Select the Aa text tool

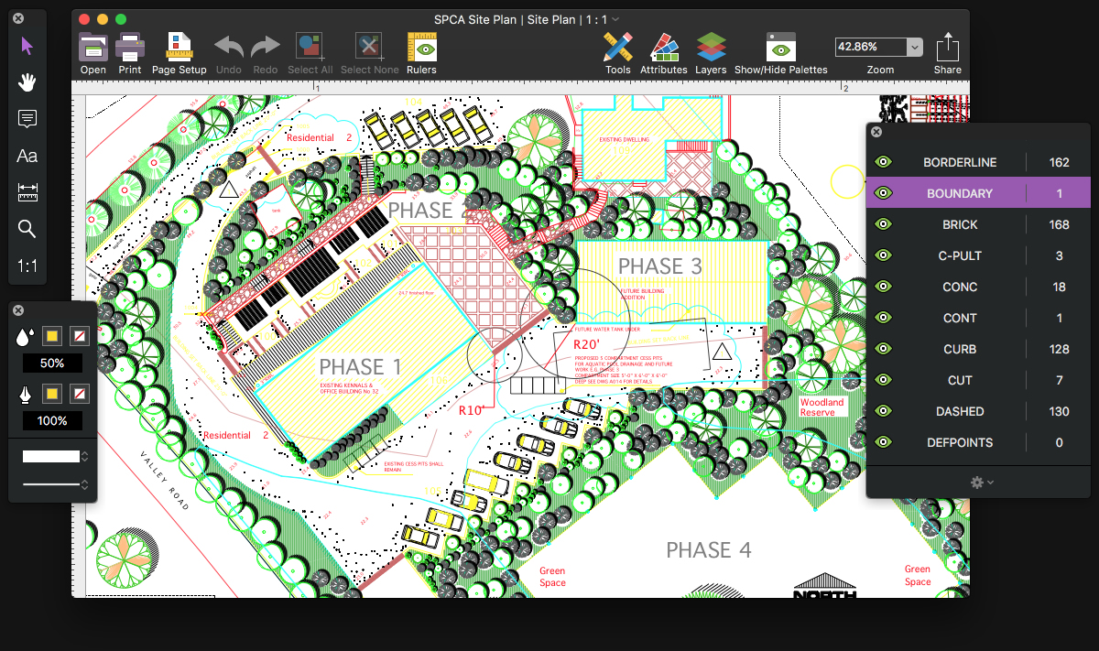[27, 156]
